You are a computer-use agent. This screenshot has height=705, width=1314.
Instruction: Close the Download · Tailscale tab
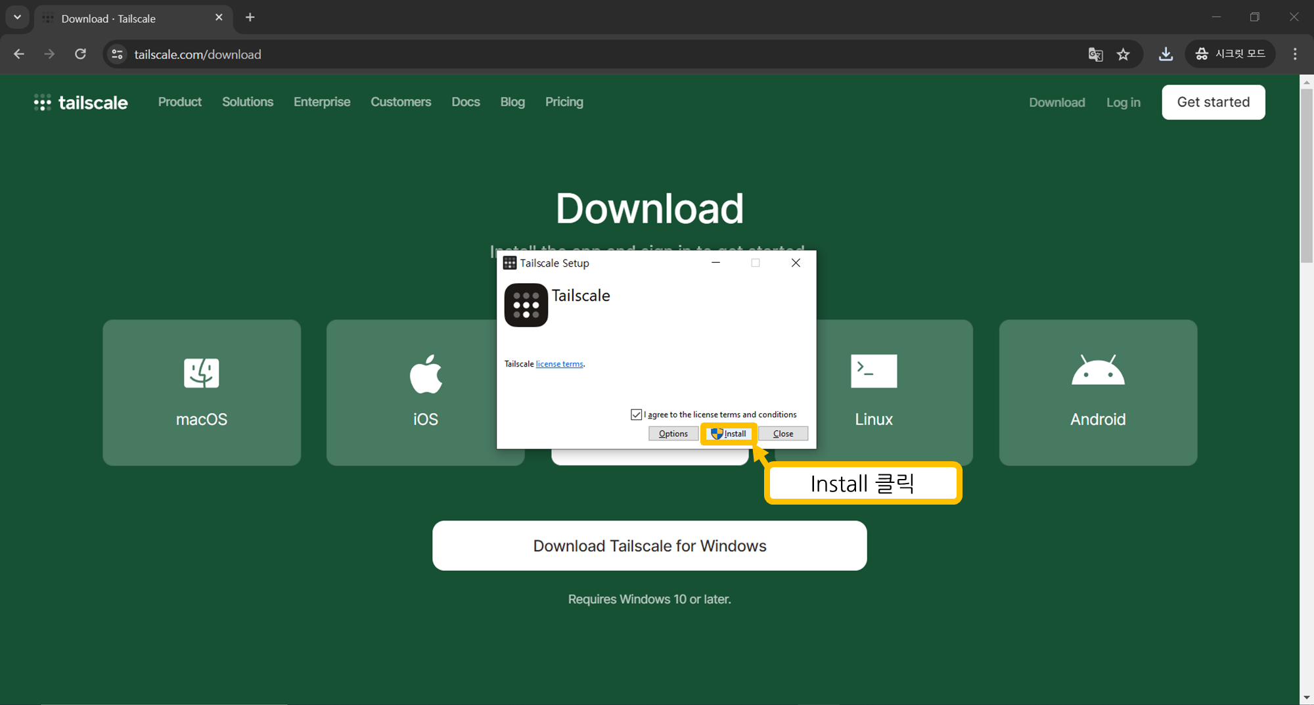click(x=219, y=18)
